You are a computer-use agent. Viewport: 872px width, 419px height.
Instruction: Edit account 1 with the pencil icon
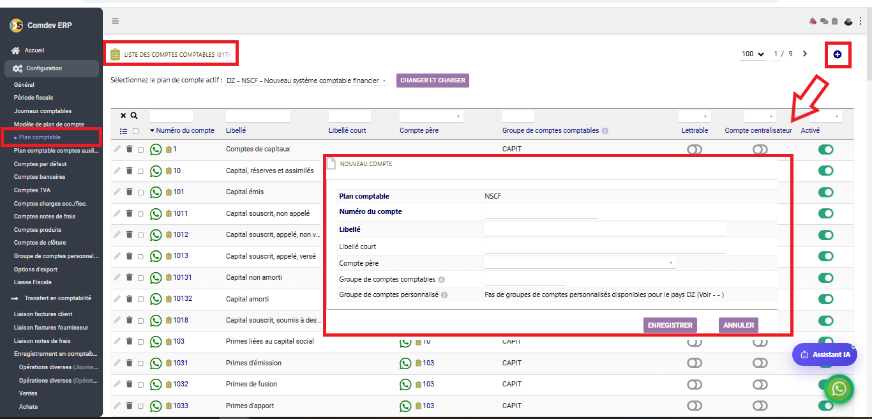pyautogui.click(x=117, y=149)
